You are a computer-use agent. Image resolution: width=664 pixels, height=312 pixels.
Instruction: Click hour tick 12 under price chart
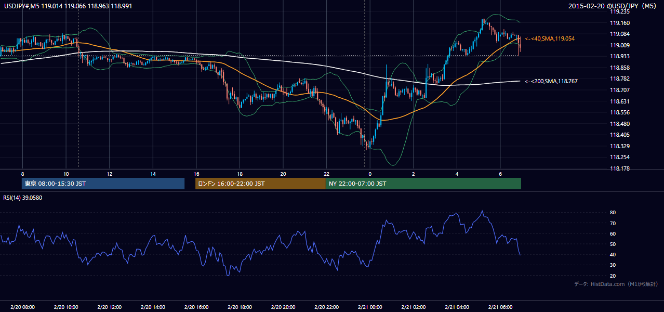coord(109,174)
